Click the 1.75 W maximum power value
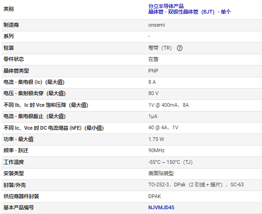Screen dimensions: 262x214 pyautogui.click(x=156, y=139)
